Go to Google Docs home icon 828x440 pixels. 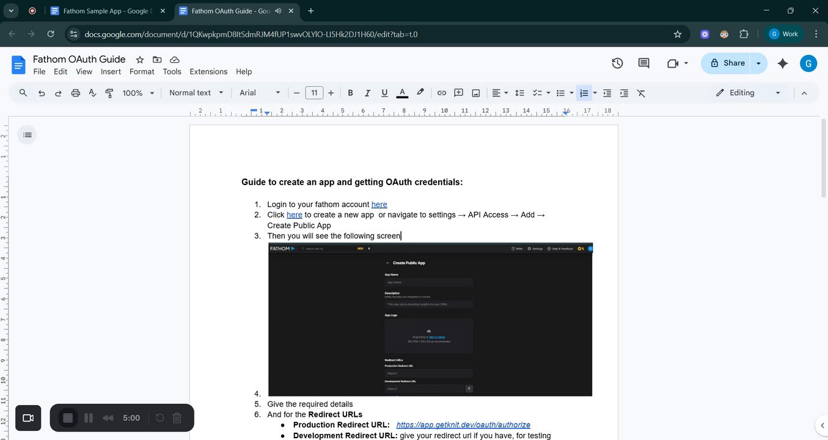click(19, 64)
